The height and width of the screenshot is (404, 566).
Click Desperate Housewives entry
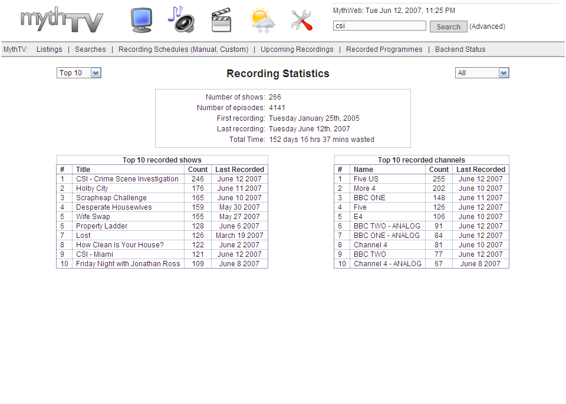[114, 207]
